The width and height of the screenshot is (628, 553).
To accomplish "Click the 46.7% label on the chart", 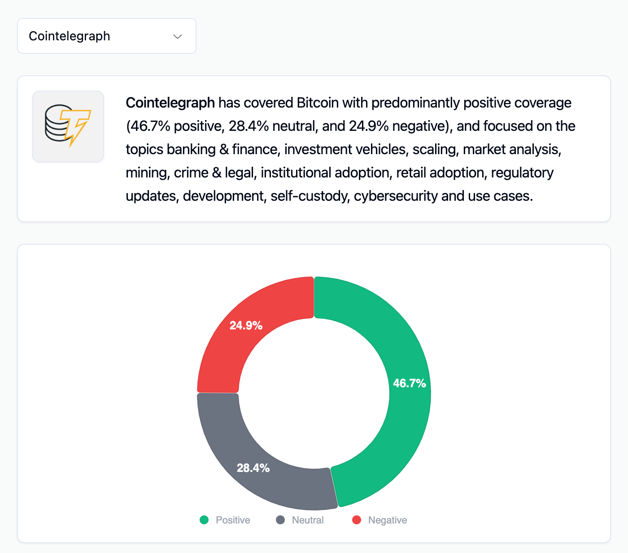I will (x=409, y=383).
